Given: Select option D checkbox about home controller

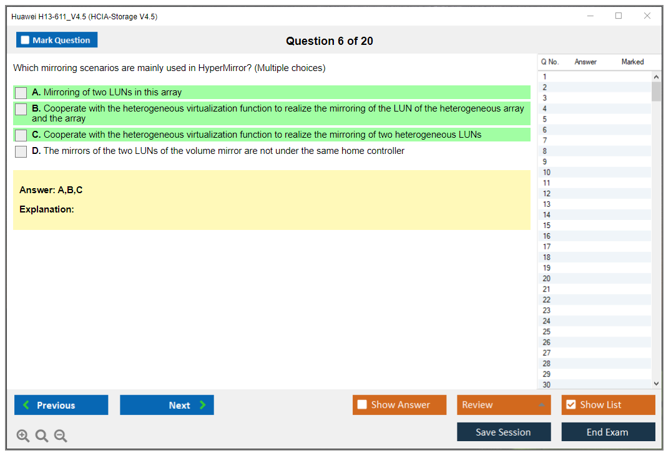Looking at the screenshot, I should point(21,151).
